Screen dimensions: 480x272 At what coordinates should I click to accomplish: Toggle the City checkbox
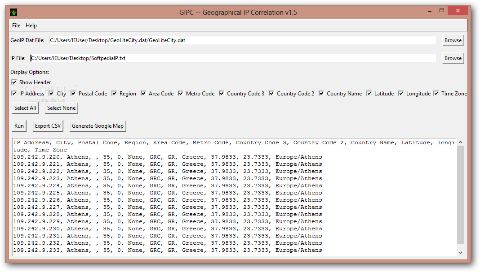[x=51, y=93]
